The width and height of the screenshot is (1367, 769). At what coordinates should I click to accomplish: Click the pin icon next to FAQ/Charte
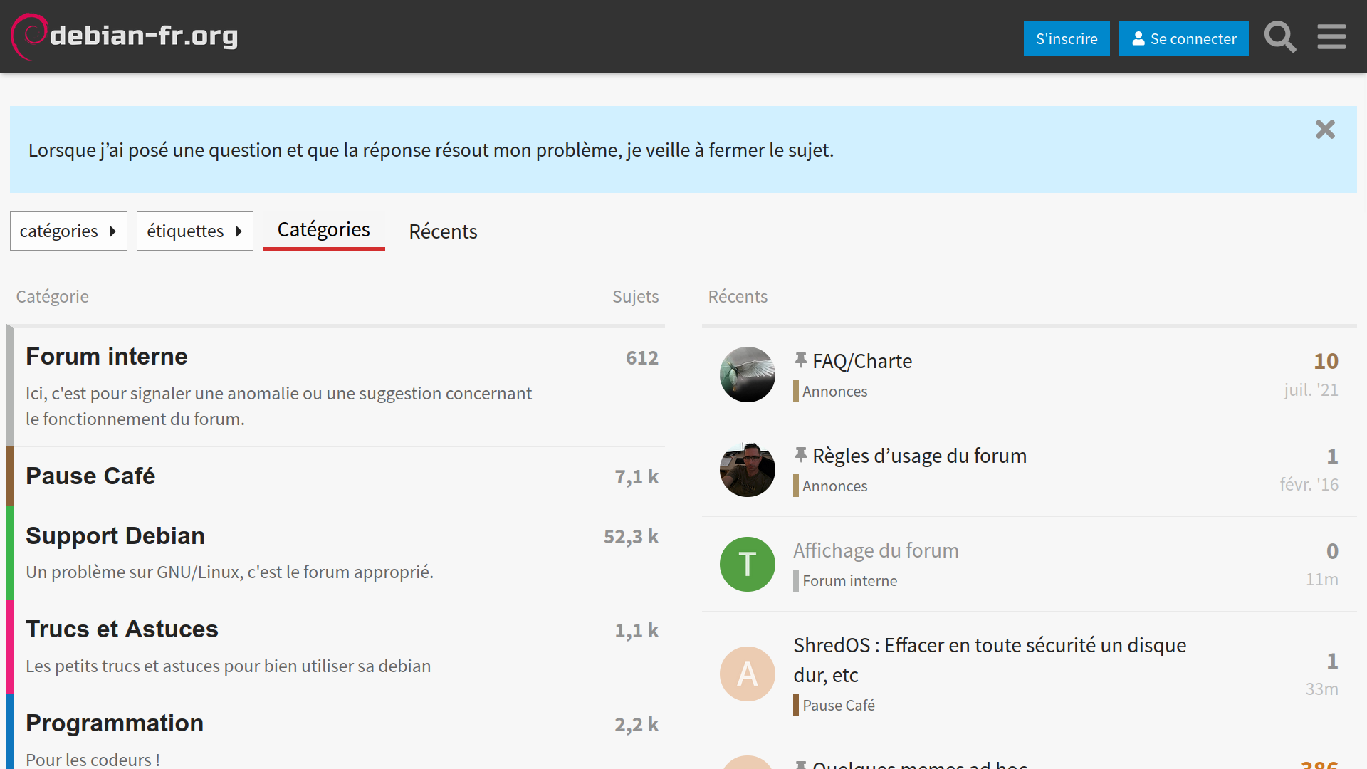point(801,360)
